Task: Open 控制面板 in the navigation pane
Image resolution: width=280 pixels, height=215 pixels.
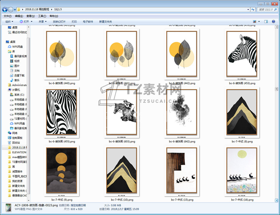Action: pos(17,138)
